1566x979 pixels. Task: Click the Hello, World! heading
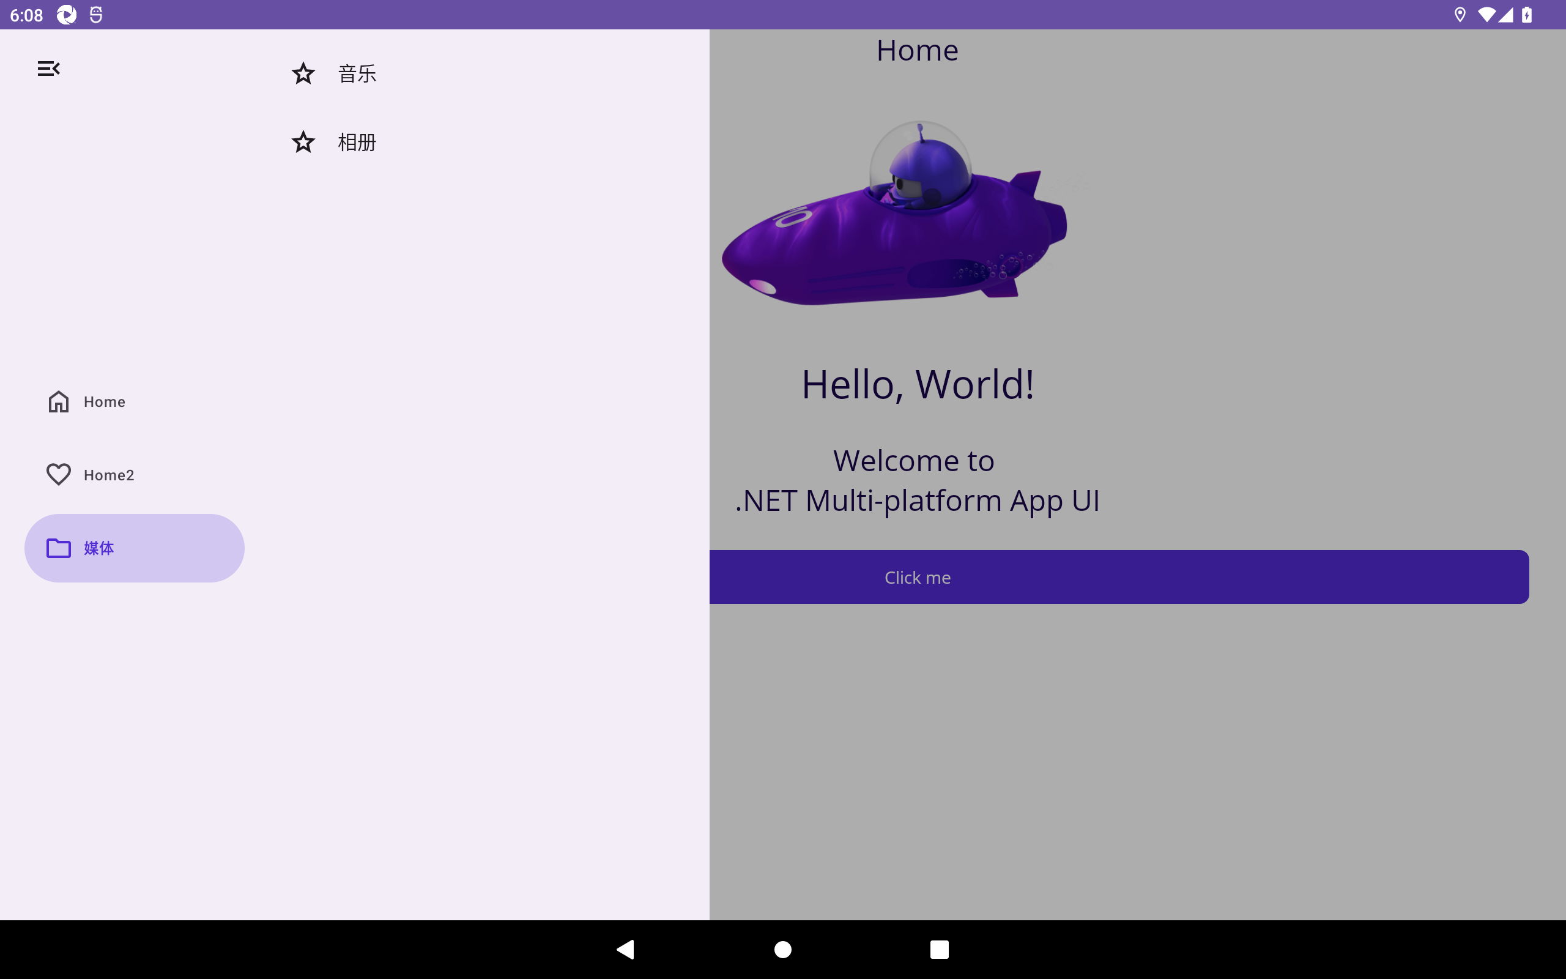pos(918,384)
